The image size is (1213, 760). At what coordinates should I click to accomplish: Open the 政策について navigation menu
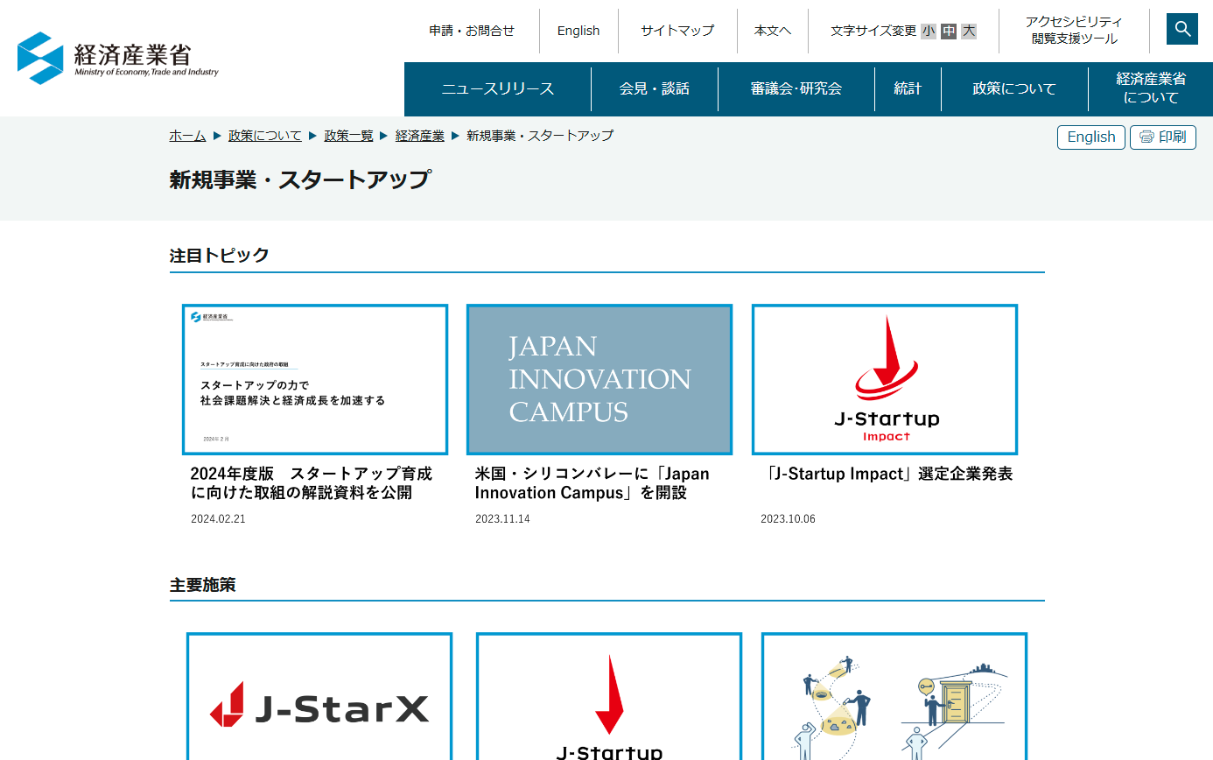pos(1014,88)
